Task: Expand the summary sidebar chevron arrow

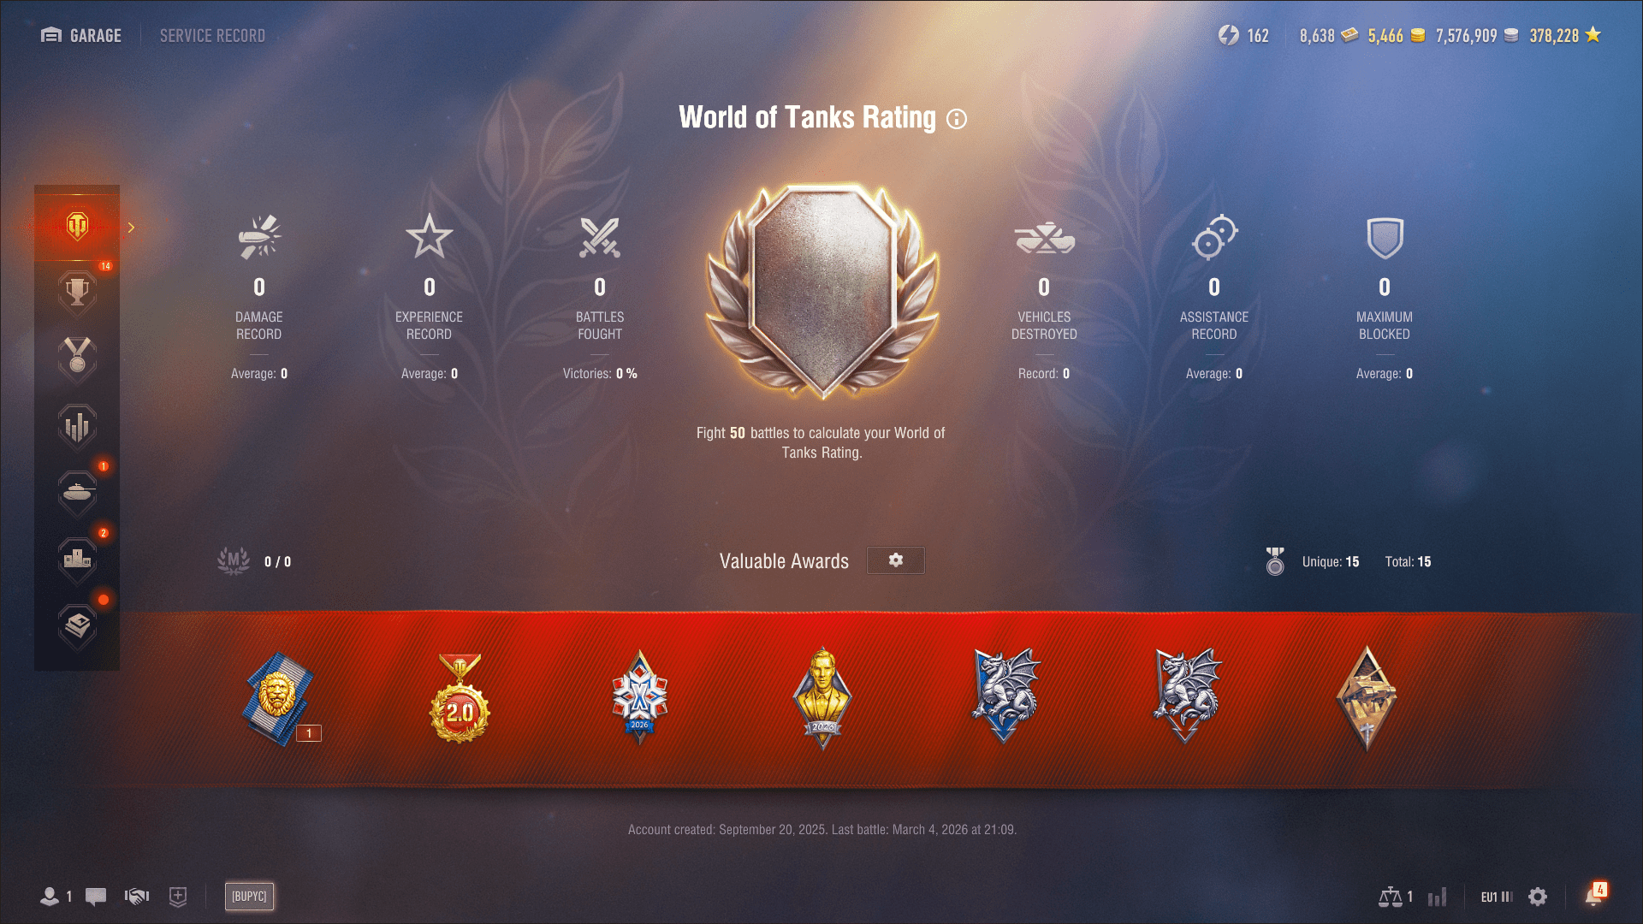Action: [x=131, y=228]
